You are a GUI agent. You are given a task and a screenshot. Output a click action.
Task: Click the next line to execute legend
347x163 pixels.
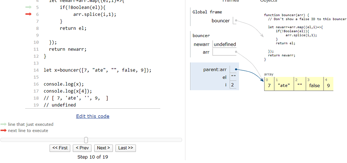pos(28,131)
